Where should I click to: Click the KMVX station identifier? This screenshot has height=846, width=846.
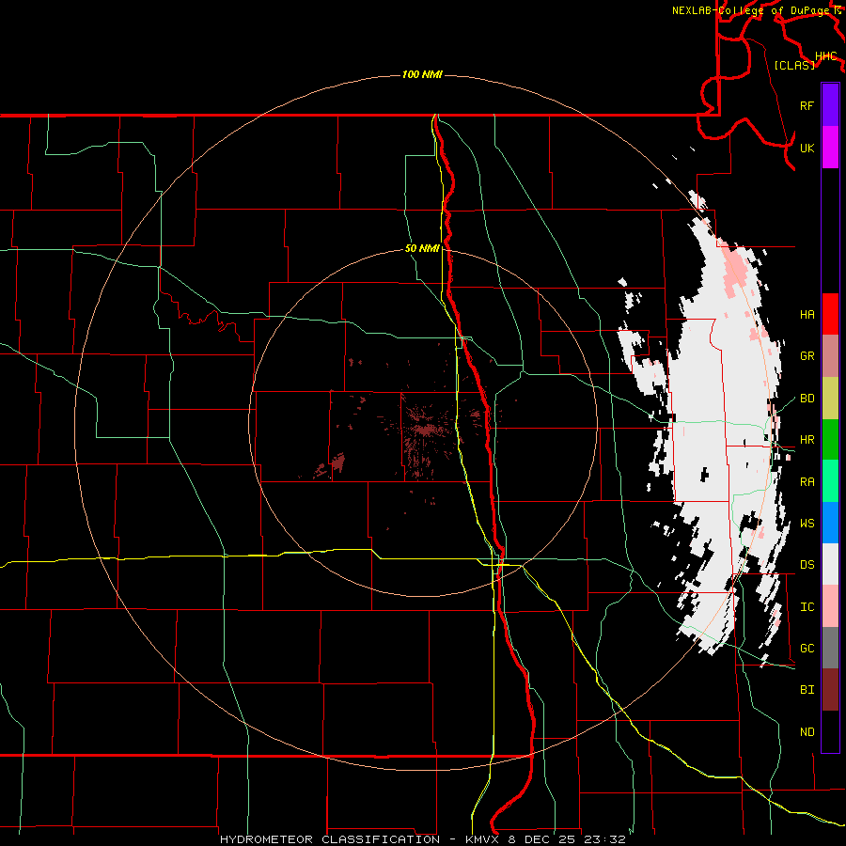484,839
